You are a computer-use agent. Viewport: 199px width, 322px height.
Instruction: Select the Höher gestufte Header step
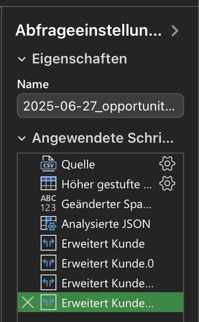click(x=100, y=184)
